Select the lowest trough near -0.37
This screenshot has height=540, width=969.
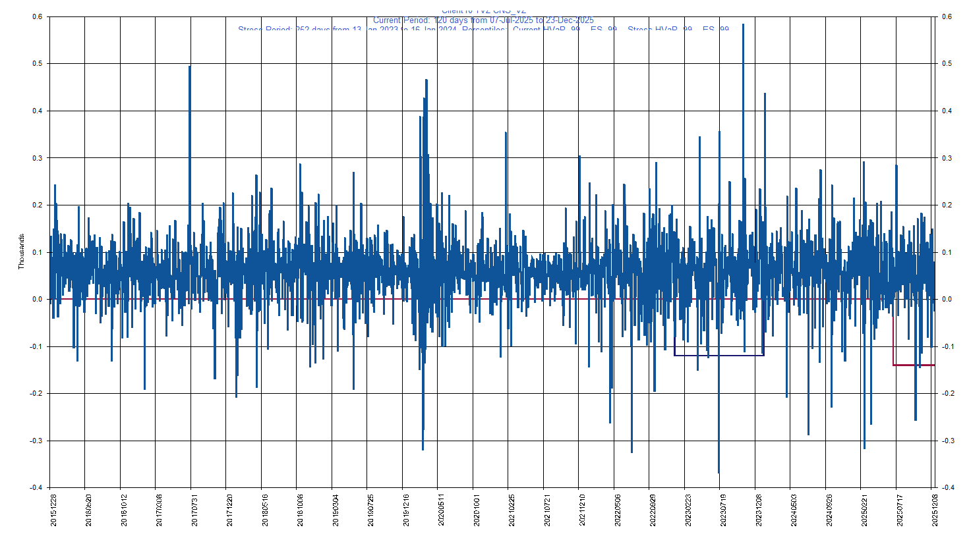click(x=719, y=472)
